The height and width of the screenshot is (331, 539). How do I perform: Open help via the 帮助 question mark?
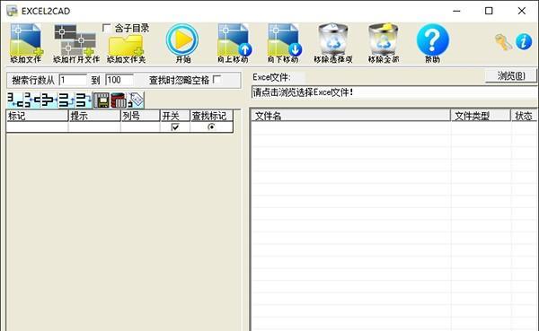tap(432, 43)
